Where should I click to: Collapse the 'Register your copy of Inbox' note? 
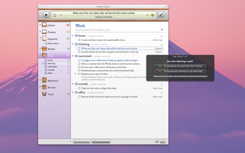pyautogui.click(x=75, y=74)
